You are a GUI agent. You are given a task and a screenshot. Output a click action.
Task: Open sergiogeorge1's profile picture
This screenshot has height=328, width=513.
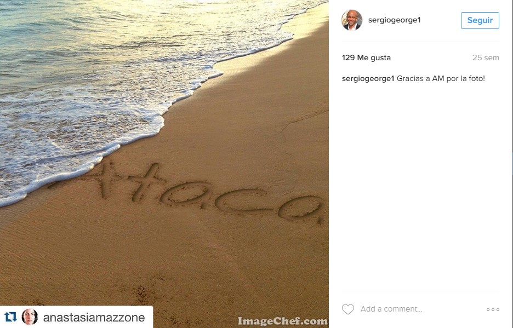point(352,20)
